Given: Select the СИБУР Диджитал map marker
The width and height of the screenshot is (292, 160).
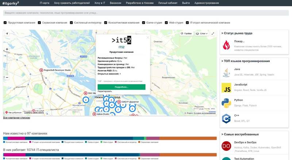Looking at the screenshot, I should 119,102.
